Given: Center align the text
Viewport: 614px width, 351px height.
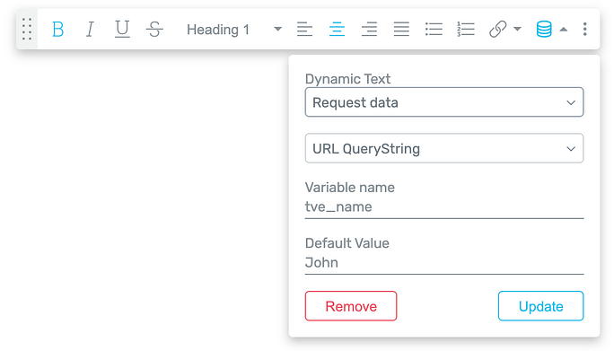Looking at the screenshot, I should pos(337,29).
